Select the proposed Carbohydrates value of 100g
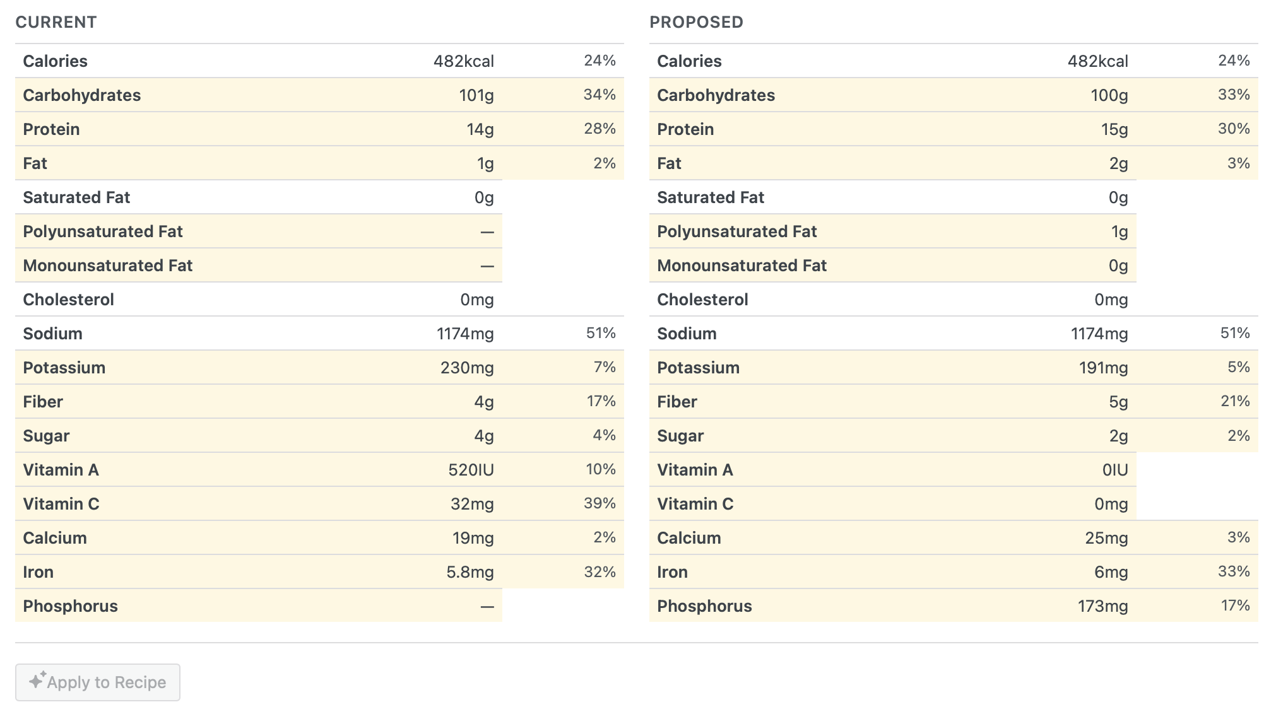Viewport: 1276px width, 719px height. pos(1109,95)
